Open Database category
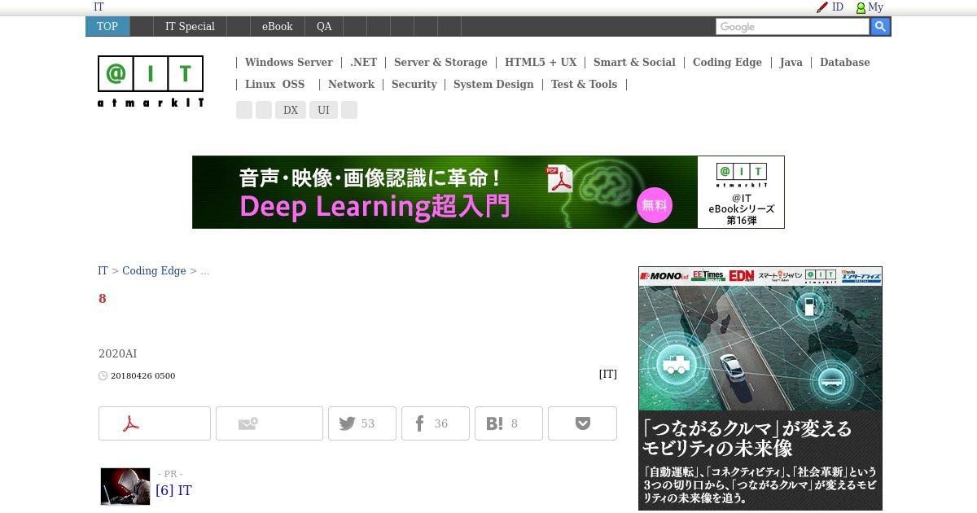The height and width of the screenshot is (513, 977). click(x=844, y=63)
